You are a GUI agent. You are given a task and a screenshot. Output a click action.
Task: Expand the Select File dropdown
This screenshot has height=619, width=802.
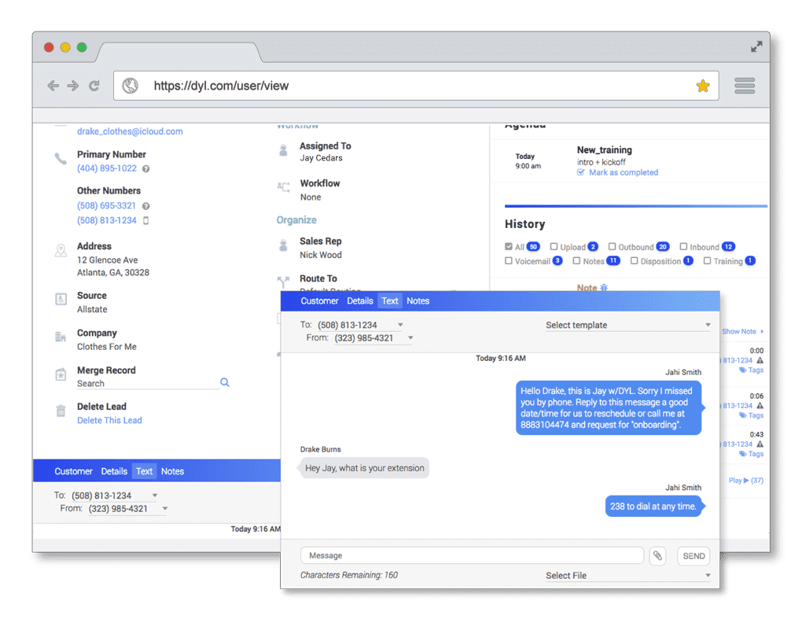coord(627,576)
